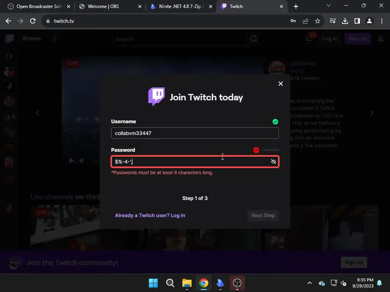The width and height of the screenshot is (390, 292).
Task: Click the Twitch search magnifier button
Action: coord(254,39)
